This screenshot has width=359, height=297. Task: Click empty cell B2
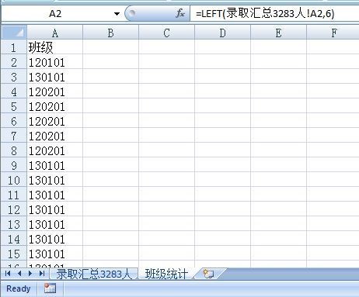click(110, 62)
